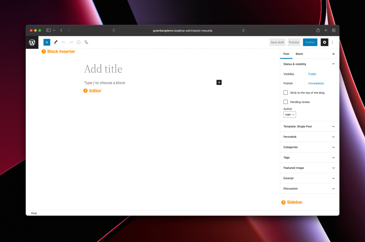The width and height of the screenshot is (365, 242).
Task: Expand the Featured image panel
Action: tap(309, 168)
